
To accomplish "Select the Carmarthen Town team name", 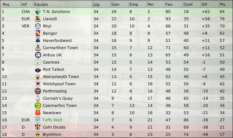I will coord(60,48).
